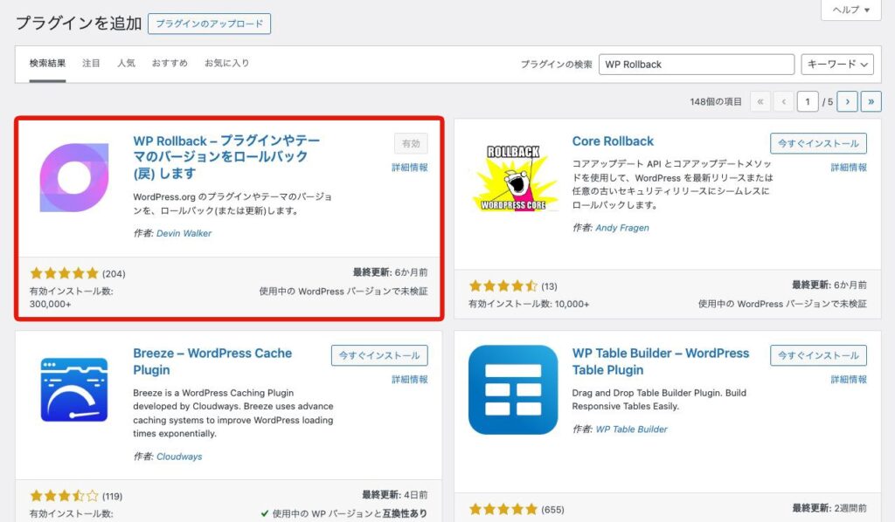Open the WP Rollback plugin title link
Image resolution: width=895 pixels, height=522 pixels.
[226, 157]
